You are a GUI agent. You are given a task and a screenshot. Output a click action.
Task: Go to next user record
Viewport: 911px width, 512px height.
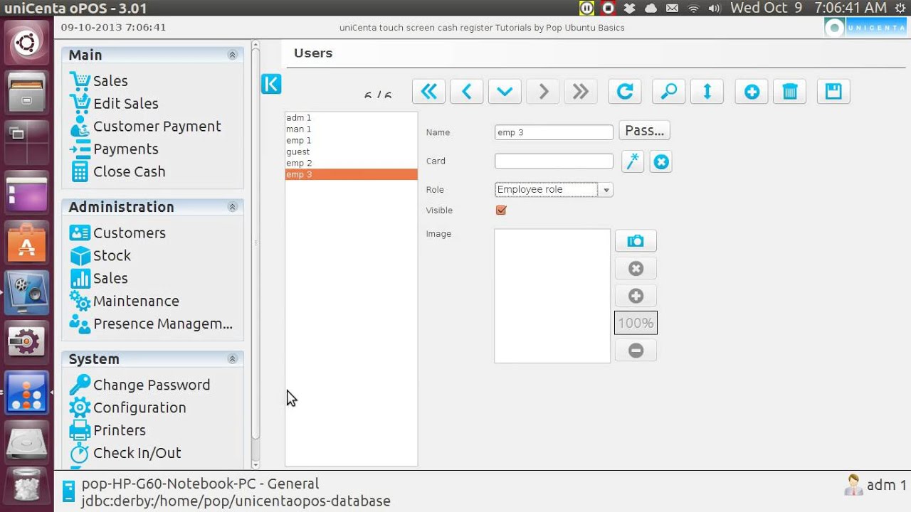tap(543, 92)
